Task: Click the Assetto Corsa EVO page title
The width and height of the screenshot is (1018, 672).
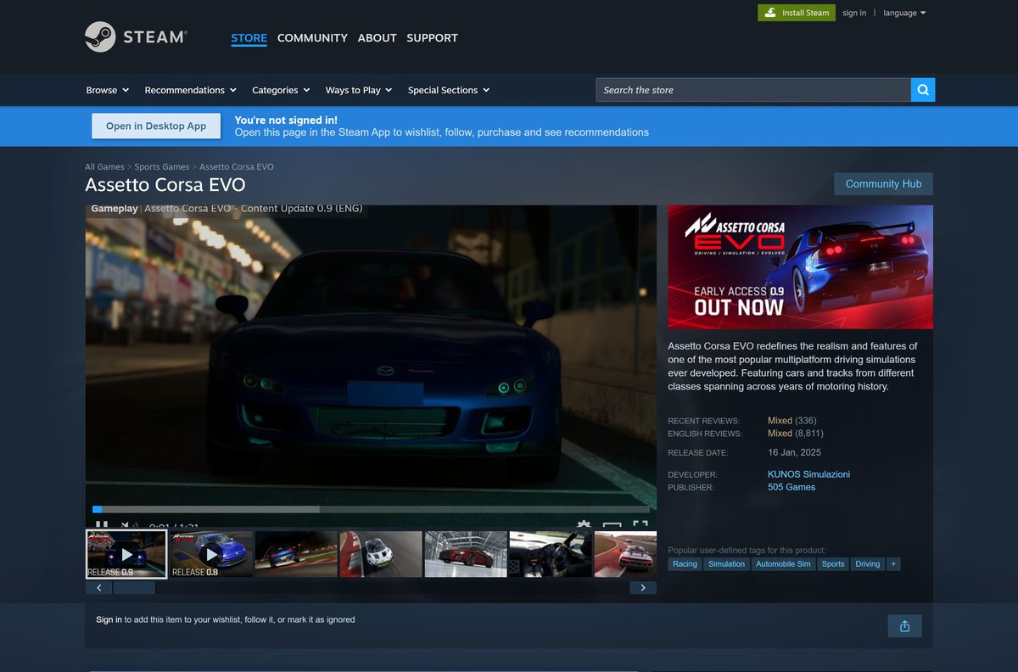Action: pyautogui.click(x=165, y=185)
